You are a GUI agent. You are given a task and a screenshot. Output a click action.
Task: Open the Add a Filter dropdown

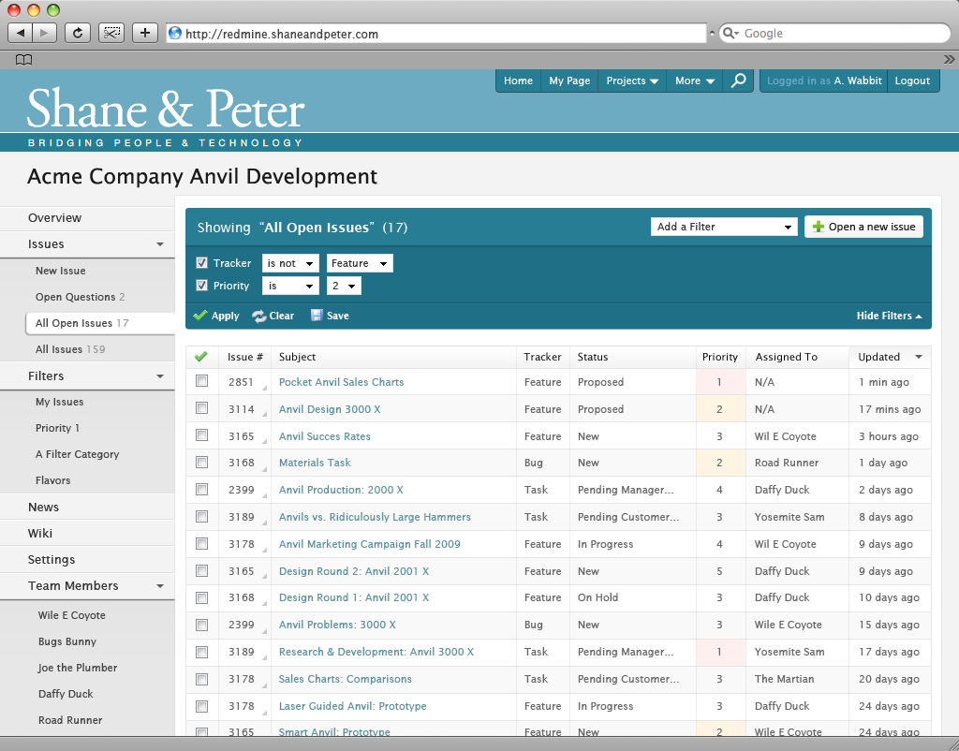pos(724,227)
